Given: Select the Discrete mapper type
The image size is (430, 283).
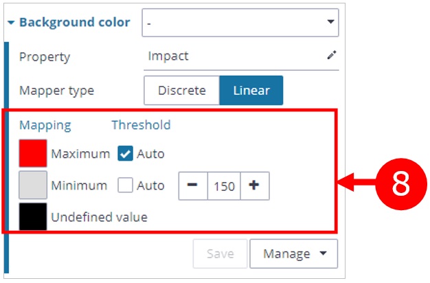Looking at the screenshot, I should coord(181,91).
